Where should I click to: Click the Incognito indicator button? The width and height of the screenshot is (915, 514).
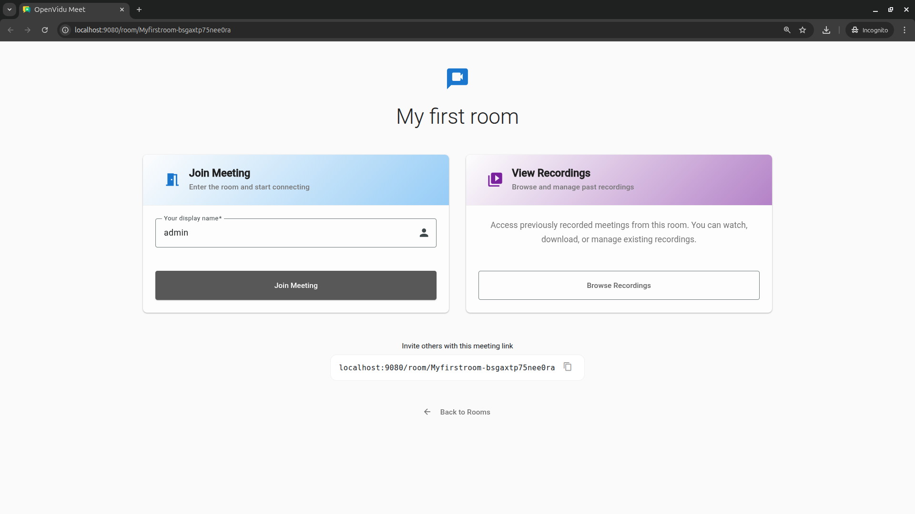[870, 30]
